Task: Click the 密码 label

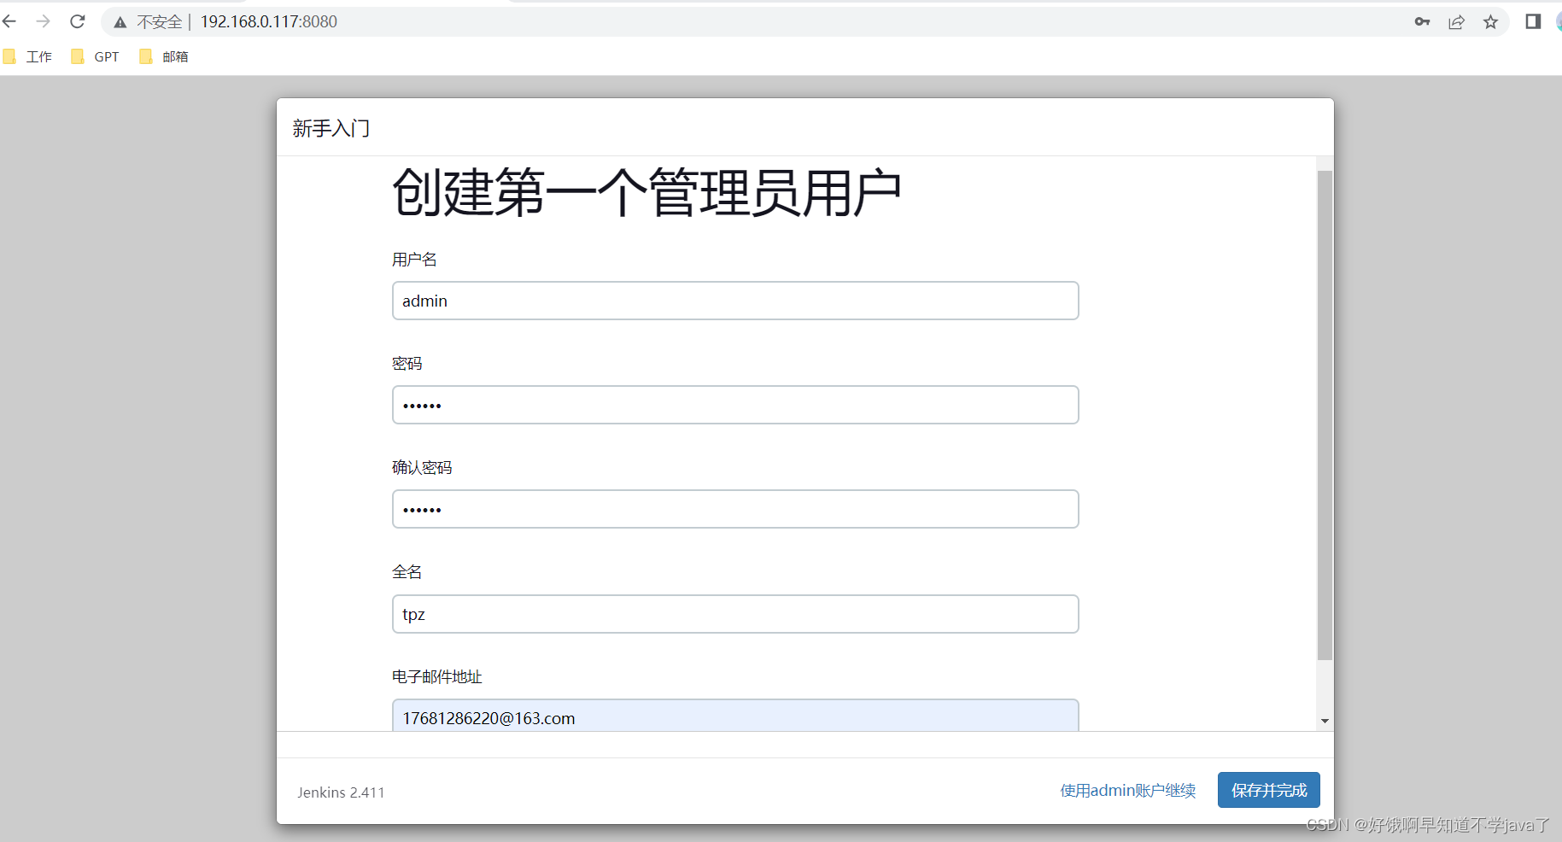Action: click(407, 364)
